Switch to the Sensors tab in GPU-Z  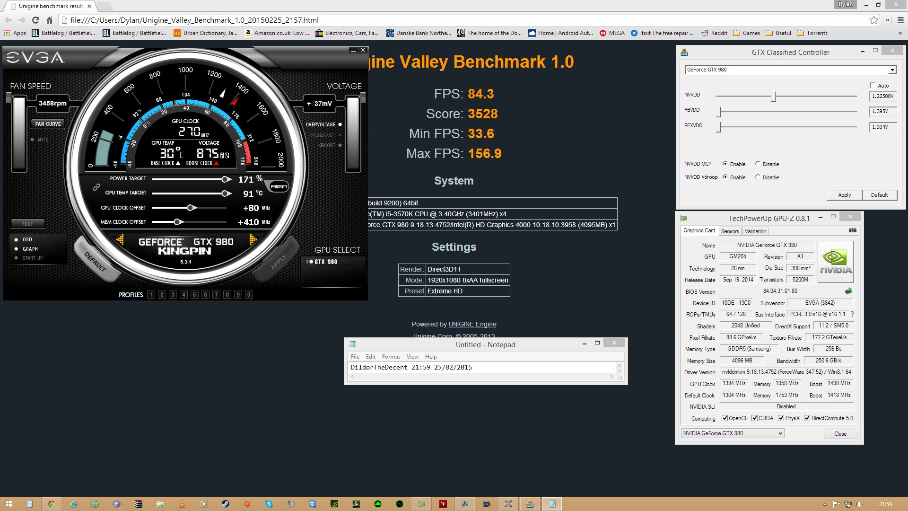(x=730, y=231)
